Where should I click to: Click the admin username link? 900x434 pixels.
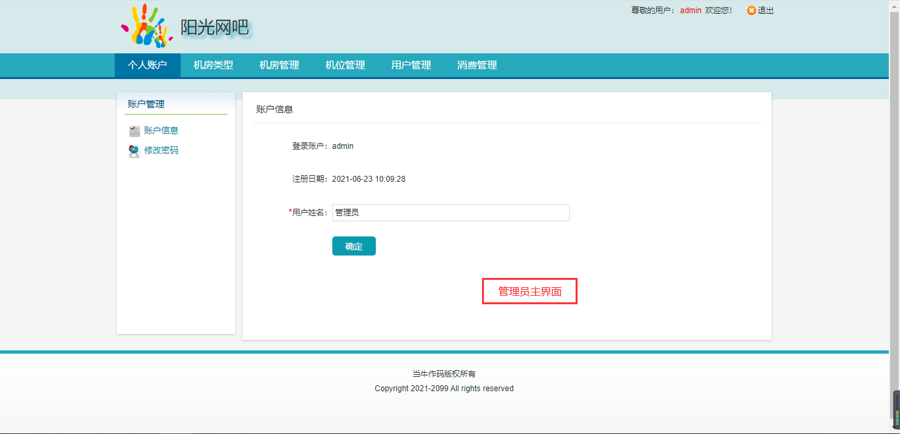[x=691, y=11]
